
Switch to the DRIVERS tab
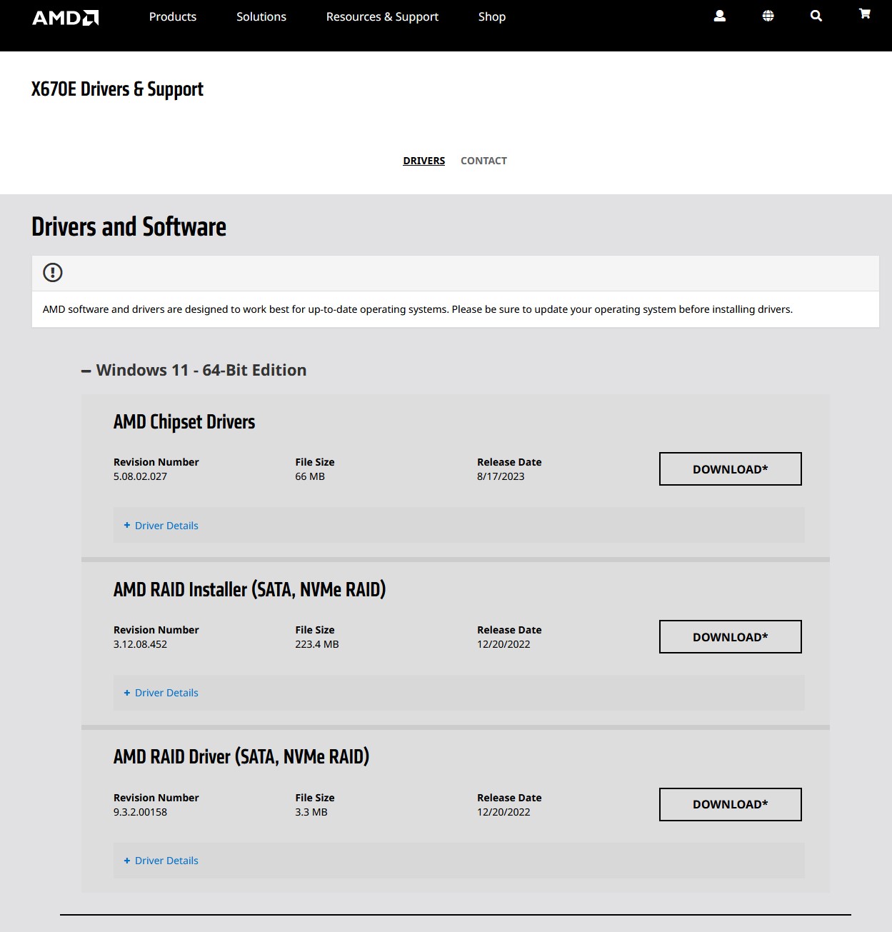(424, 161)
